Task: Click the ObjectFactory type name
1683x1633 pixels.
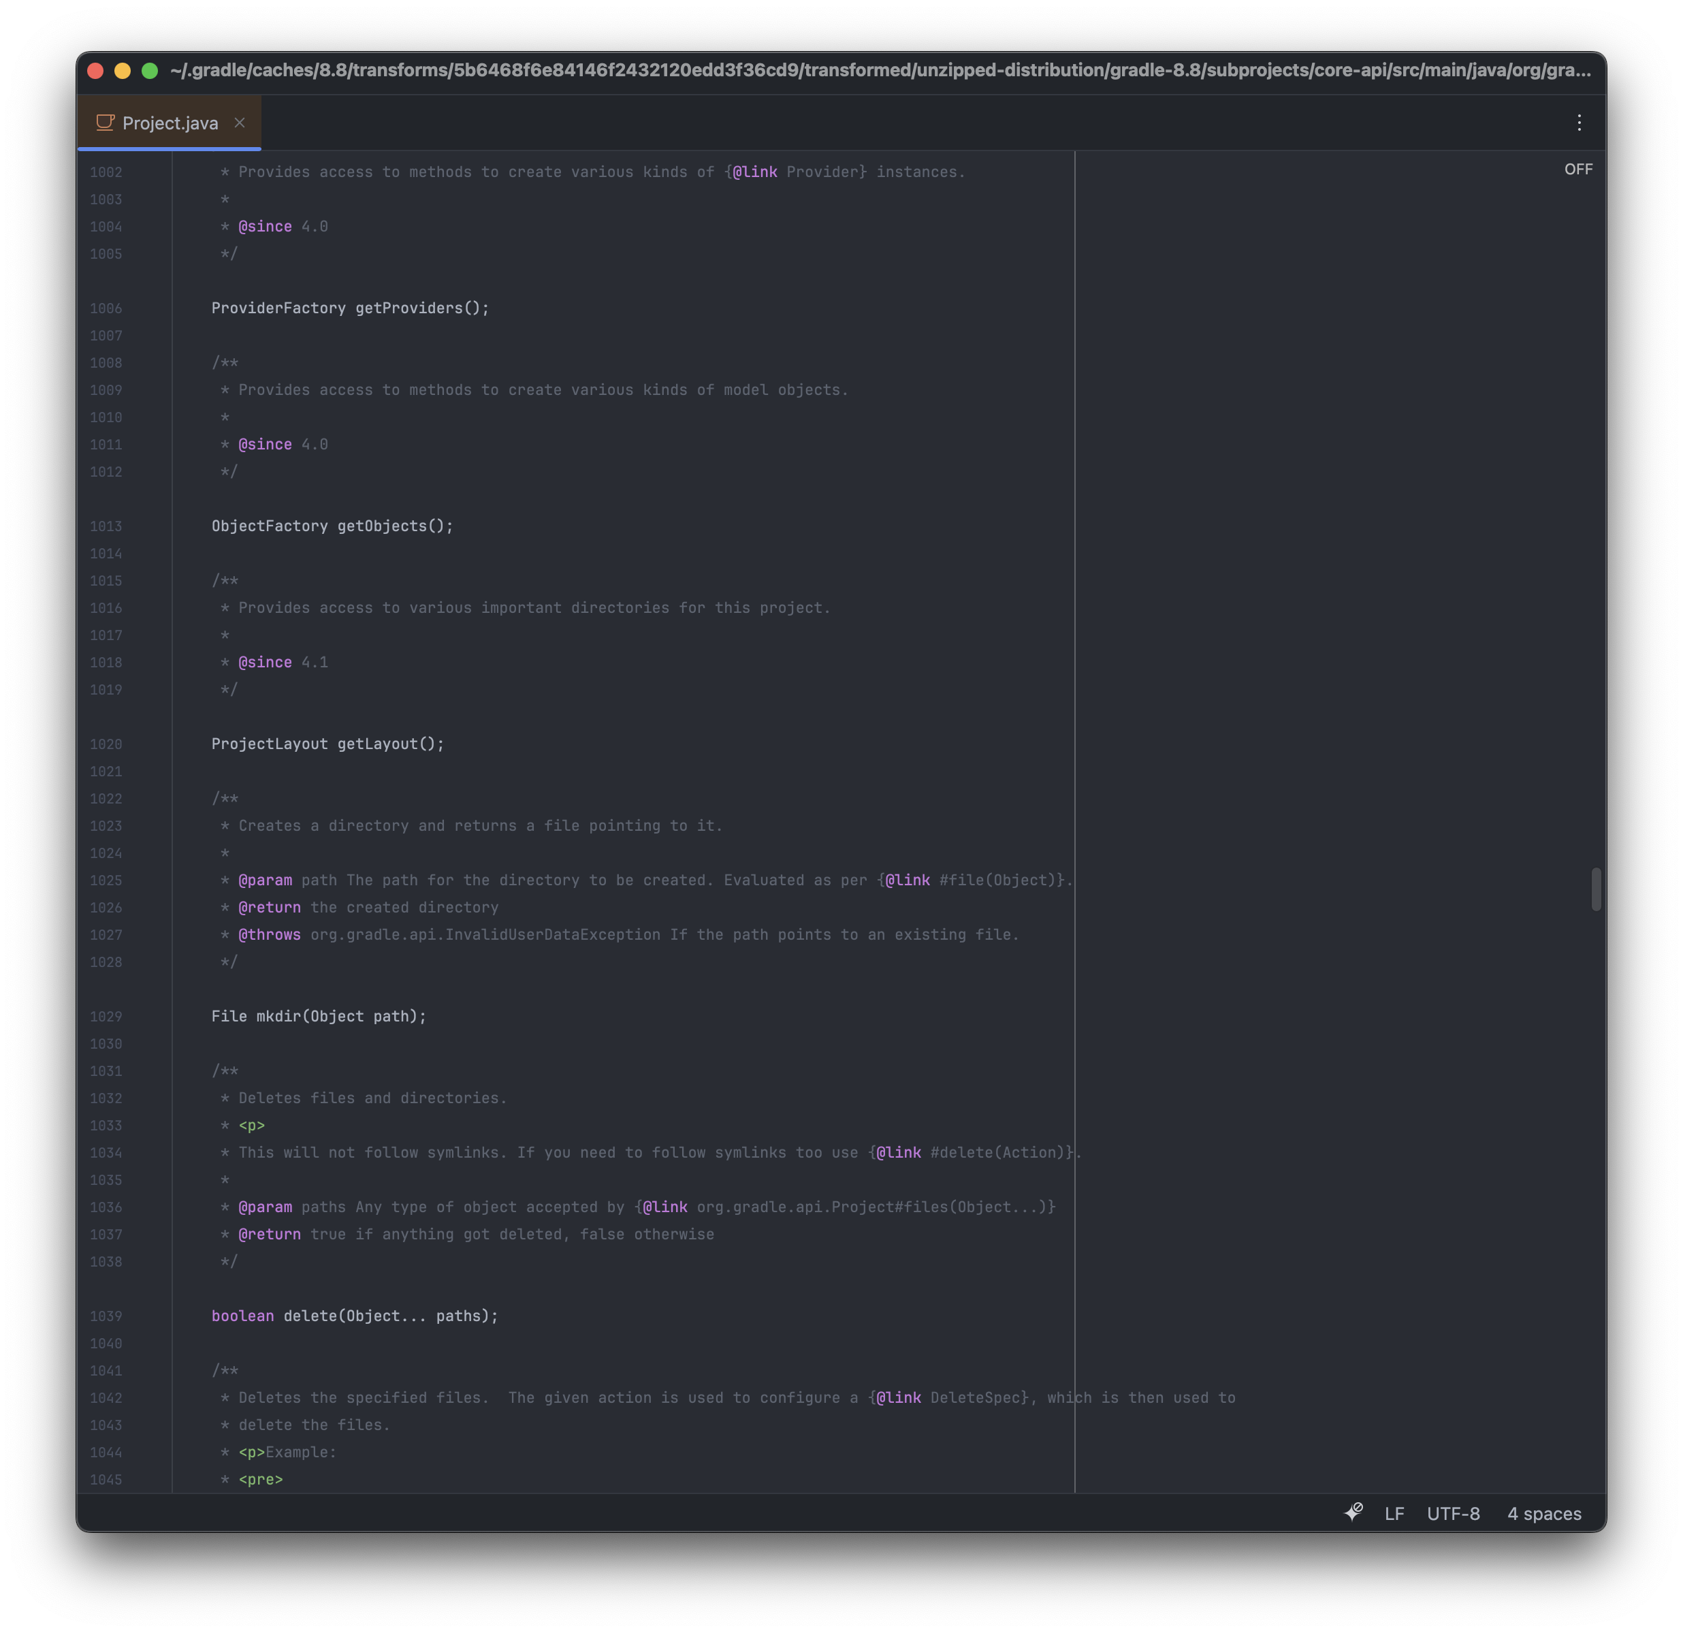Action: click(x=270, y=526)
